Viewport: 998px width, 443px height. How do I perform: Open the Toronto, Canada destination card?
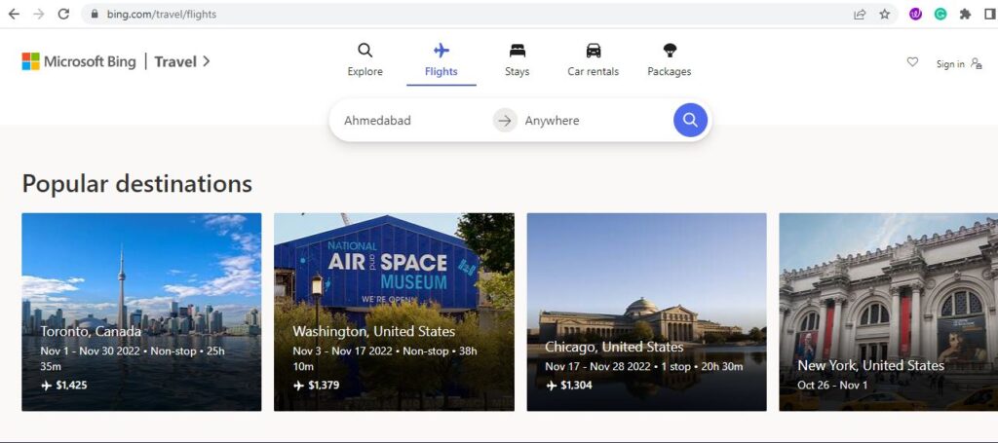(x=141, y=312)
